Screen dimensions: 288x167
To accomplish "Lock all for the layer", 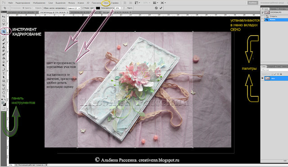I will pos(281,74).
